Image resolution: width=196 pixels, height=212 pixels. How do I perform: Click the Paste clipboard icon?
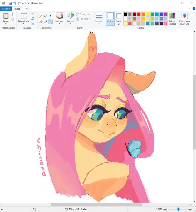6,16
